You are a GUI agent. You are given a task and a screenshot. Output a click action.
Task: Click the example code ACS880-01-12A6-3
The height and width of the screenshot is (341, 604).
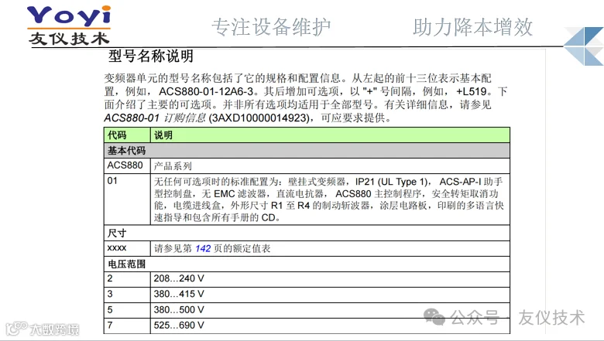point(206,91)
